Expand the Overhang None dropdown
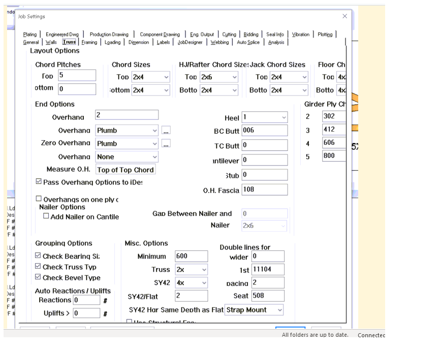The width and height of the screenshot is (440, 352). [x=127, y=157]
